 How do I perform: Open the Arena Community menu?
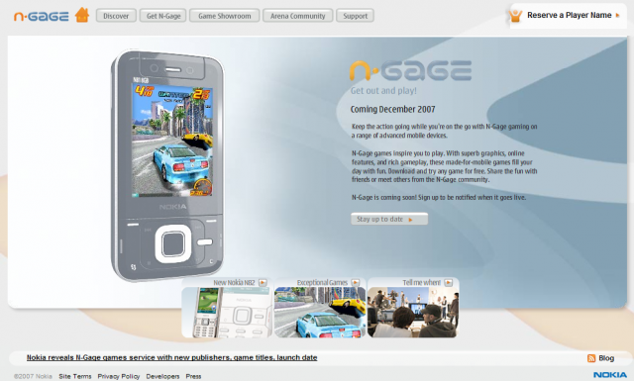[297, 16]
